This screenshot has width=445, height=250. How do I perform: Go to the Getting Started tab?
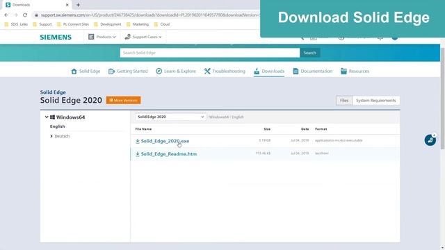click(x=128, y=71)
